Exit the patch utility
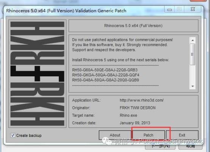The image size is (210, 152). point(182,135)
